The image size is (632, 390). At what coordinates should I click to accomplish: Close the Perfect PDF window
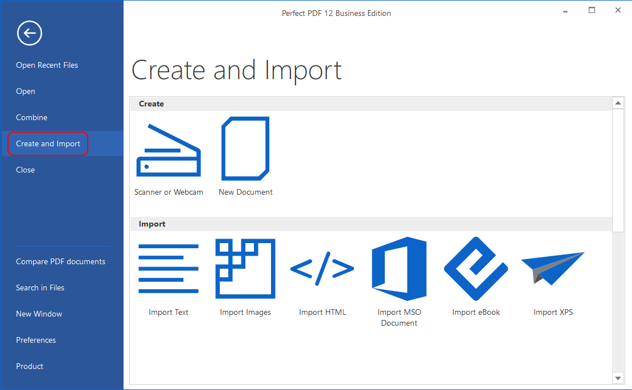(x=618, y=10)
